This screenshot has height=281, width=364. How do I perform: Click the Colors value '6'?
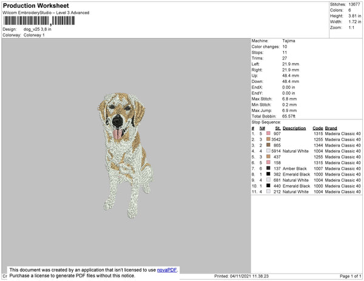point(349,10)
